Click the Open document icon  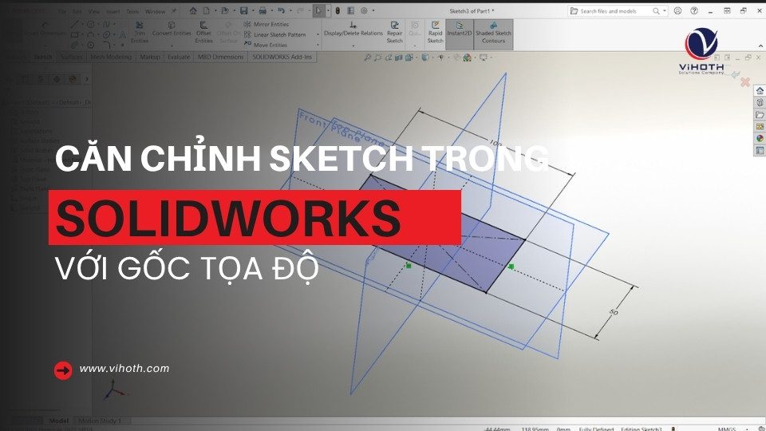coord(225,10)
